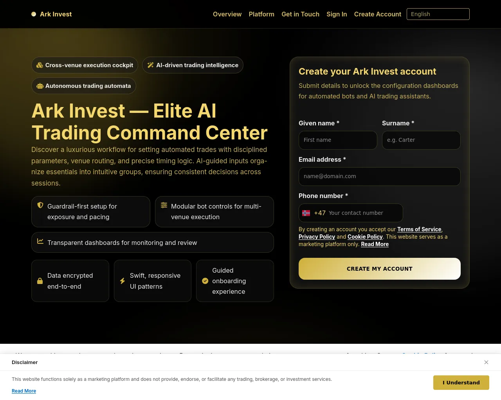Click the shield icon beside Guardrail-first setup
The image size is (501, 400).
click(40, 205)
